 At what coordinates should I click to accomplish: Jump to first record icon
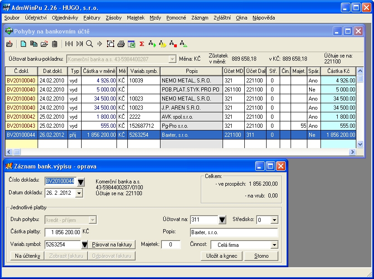[x=69, y=44]
